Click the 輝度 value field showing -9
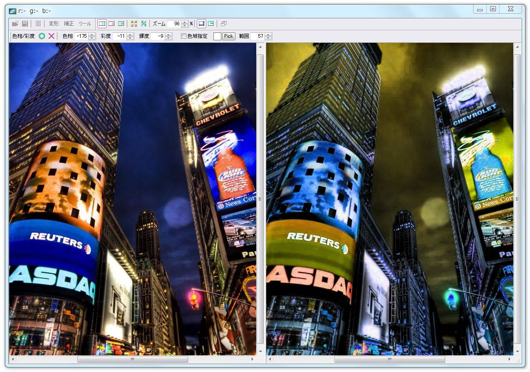The image size is (530, 372). click(157, 36)
